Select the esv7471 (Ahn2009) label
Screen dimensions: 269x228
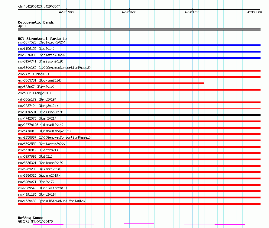(x=34, y=74)
